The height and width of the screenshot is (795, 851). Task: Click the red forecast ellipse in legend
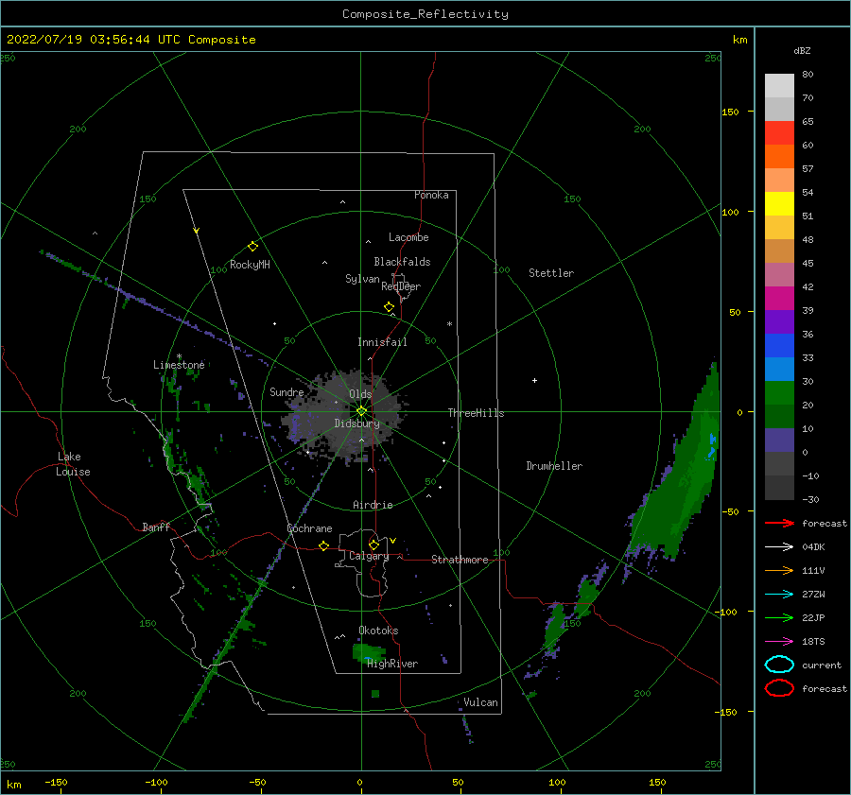click(x=779, y=688)
